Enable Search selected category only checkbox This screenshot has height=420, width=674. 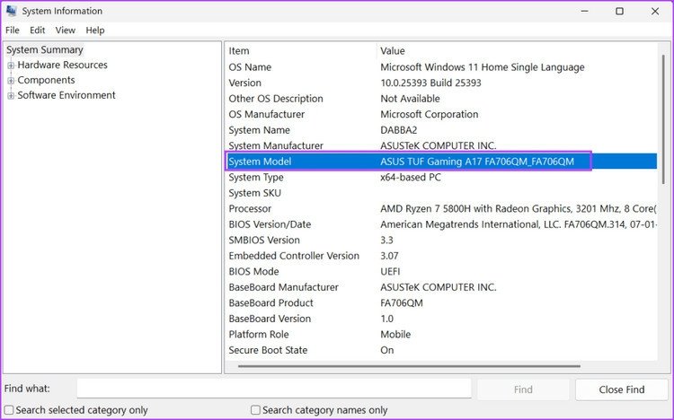pos(9,410)
